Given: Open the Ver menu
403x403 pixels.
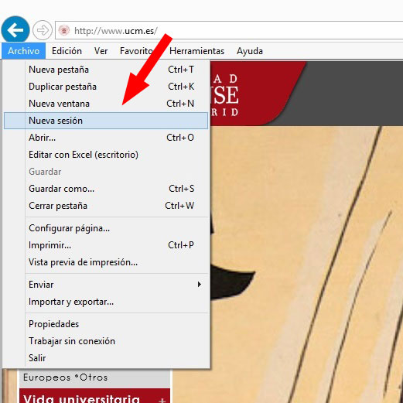Looking at the screenshot, I should click(101, 51).
